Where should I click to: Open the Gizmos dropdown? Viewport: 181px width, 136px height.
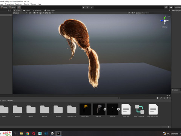point(139,13)
